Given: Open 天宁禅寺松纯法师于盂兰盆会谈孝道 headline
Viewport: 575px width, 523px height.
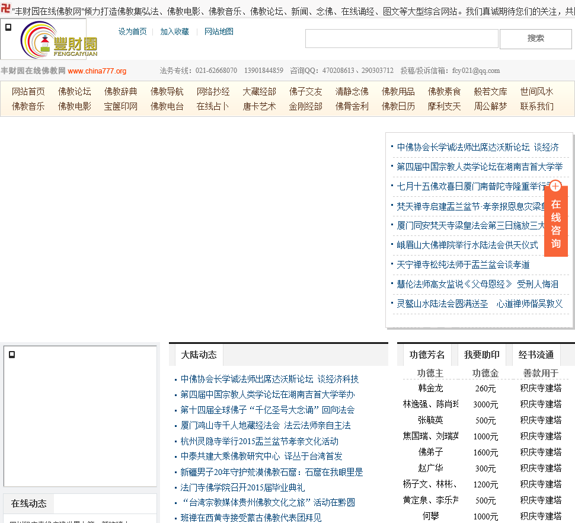Looking at the screenshot, I should pyautogui.click(x=463, y=264).
